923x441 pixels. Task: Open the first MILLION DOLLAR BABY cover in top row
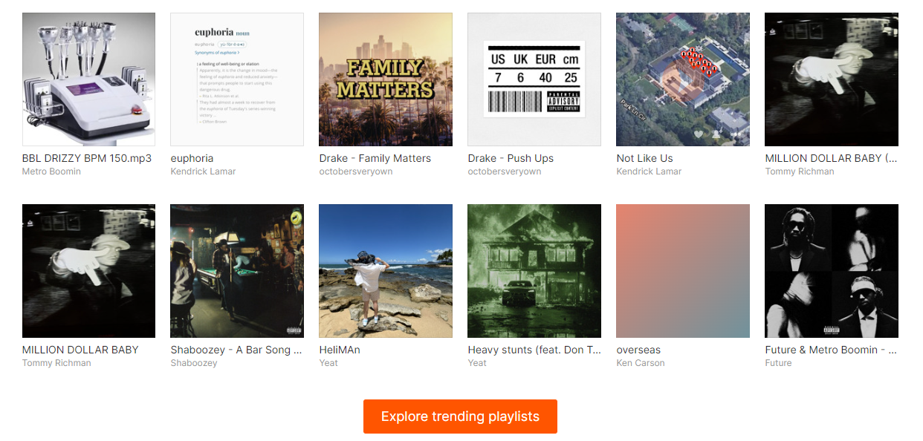point(832,79)
